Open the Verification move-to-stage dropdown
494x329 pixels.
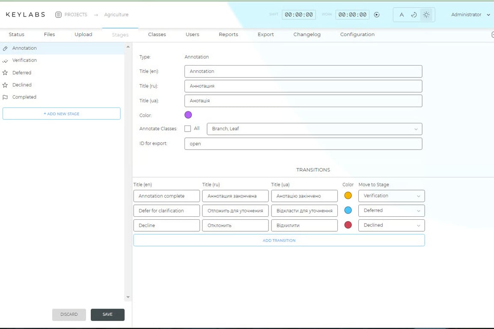[x=391, y=196]
